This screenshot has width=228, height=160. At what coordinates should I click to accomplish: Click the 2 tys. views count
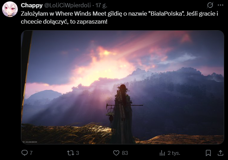point(174,153)
